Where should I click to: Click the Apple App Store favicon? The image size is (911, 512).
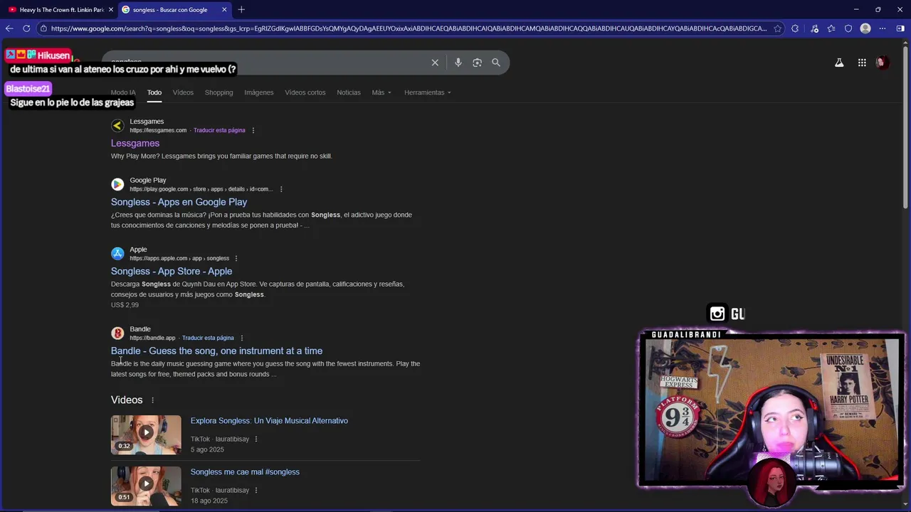pyautogui.click(x=117, y=254)
